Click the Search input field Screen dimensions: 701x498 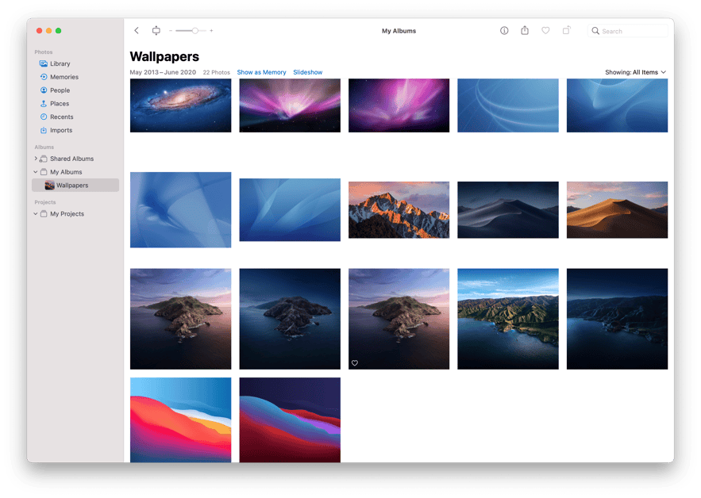click(x=628, y=31)
